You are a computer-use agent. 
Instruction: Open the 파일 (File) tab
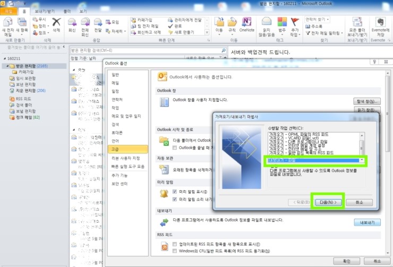point(8,11)
